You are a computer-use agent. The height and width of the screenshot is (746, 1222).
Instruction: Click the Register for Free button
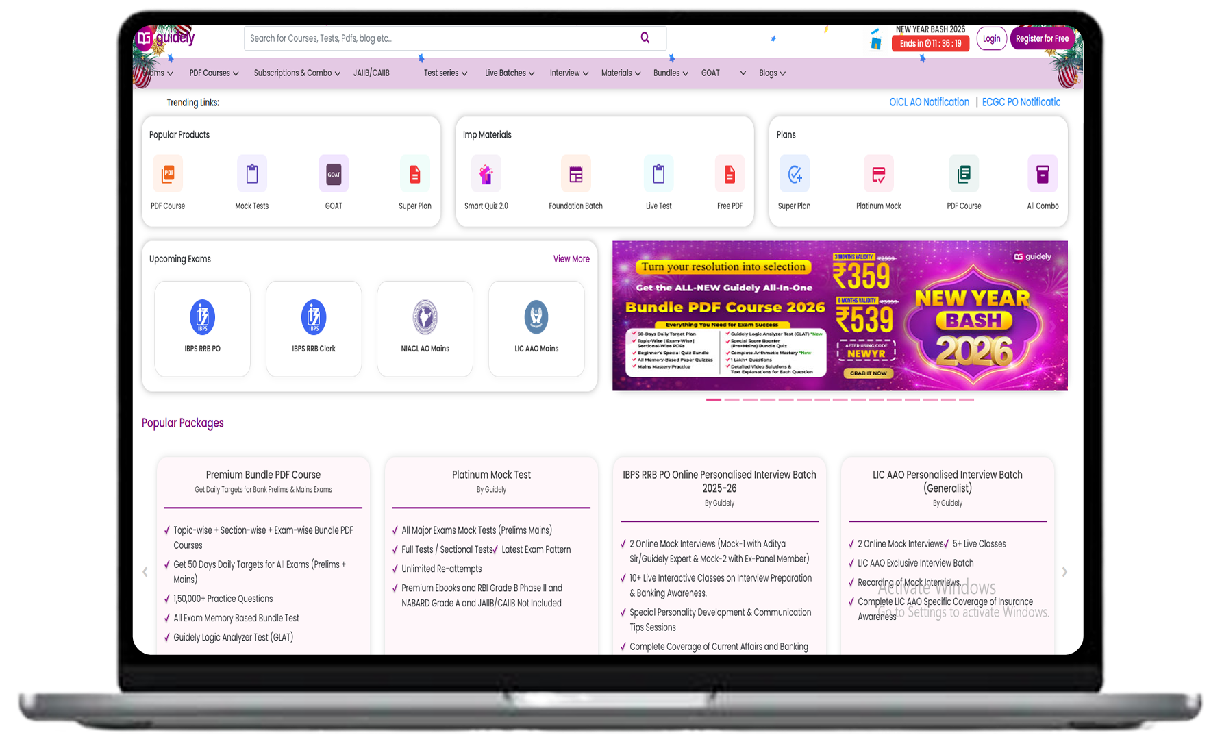pyautogui.click(x=1042, y=38)
